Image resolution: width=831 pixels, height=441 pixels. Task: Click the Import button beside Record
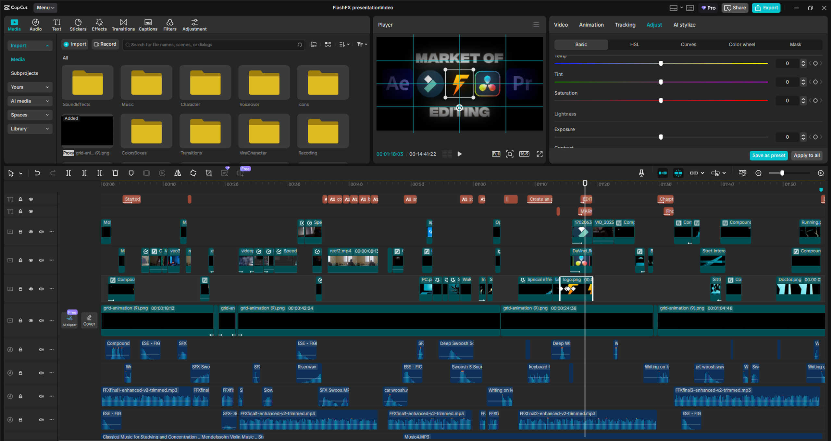(75, 44)
